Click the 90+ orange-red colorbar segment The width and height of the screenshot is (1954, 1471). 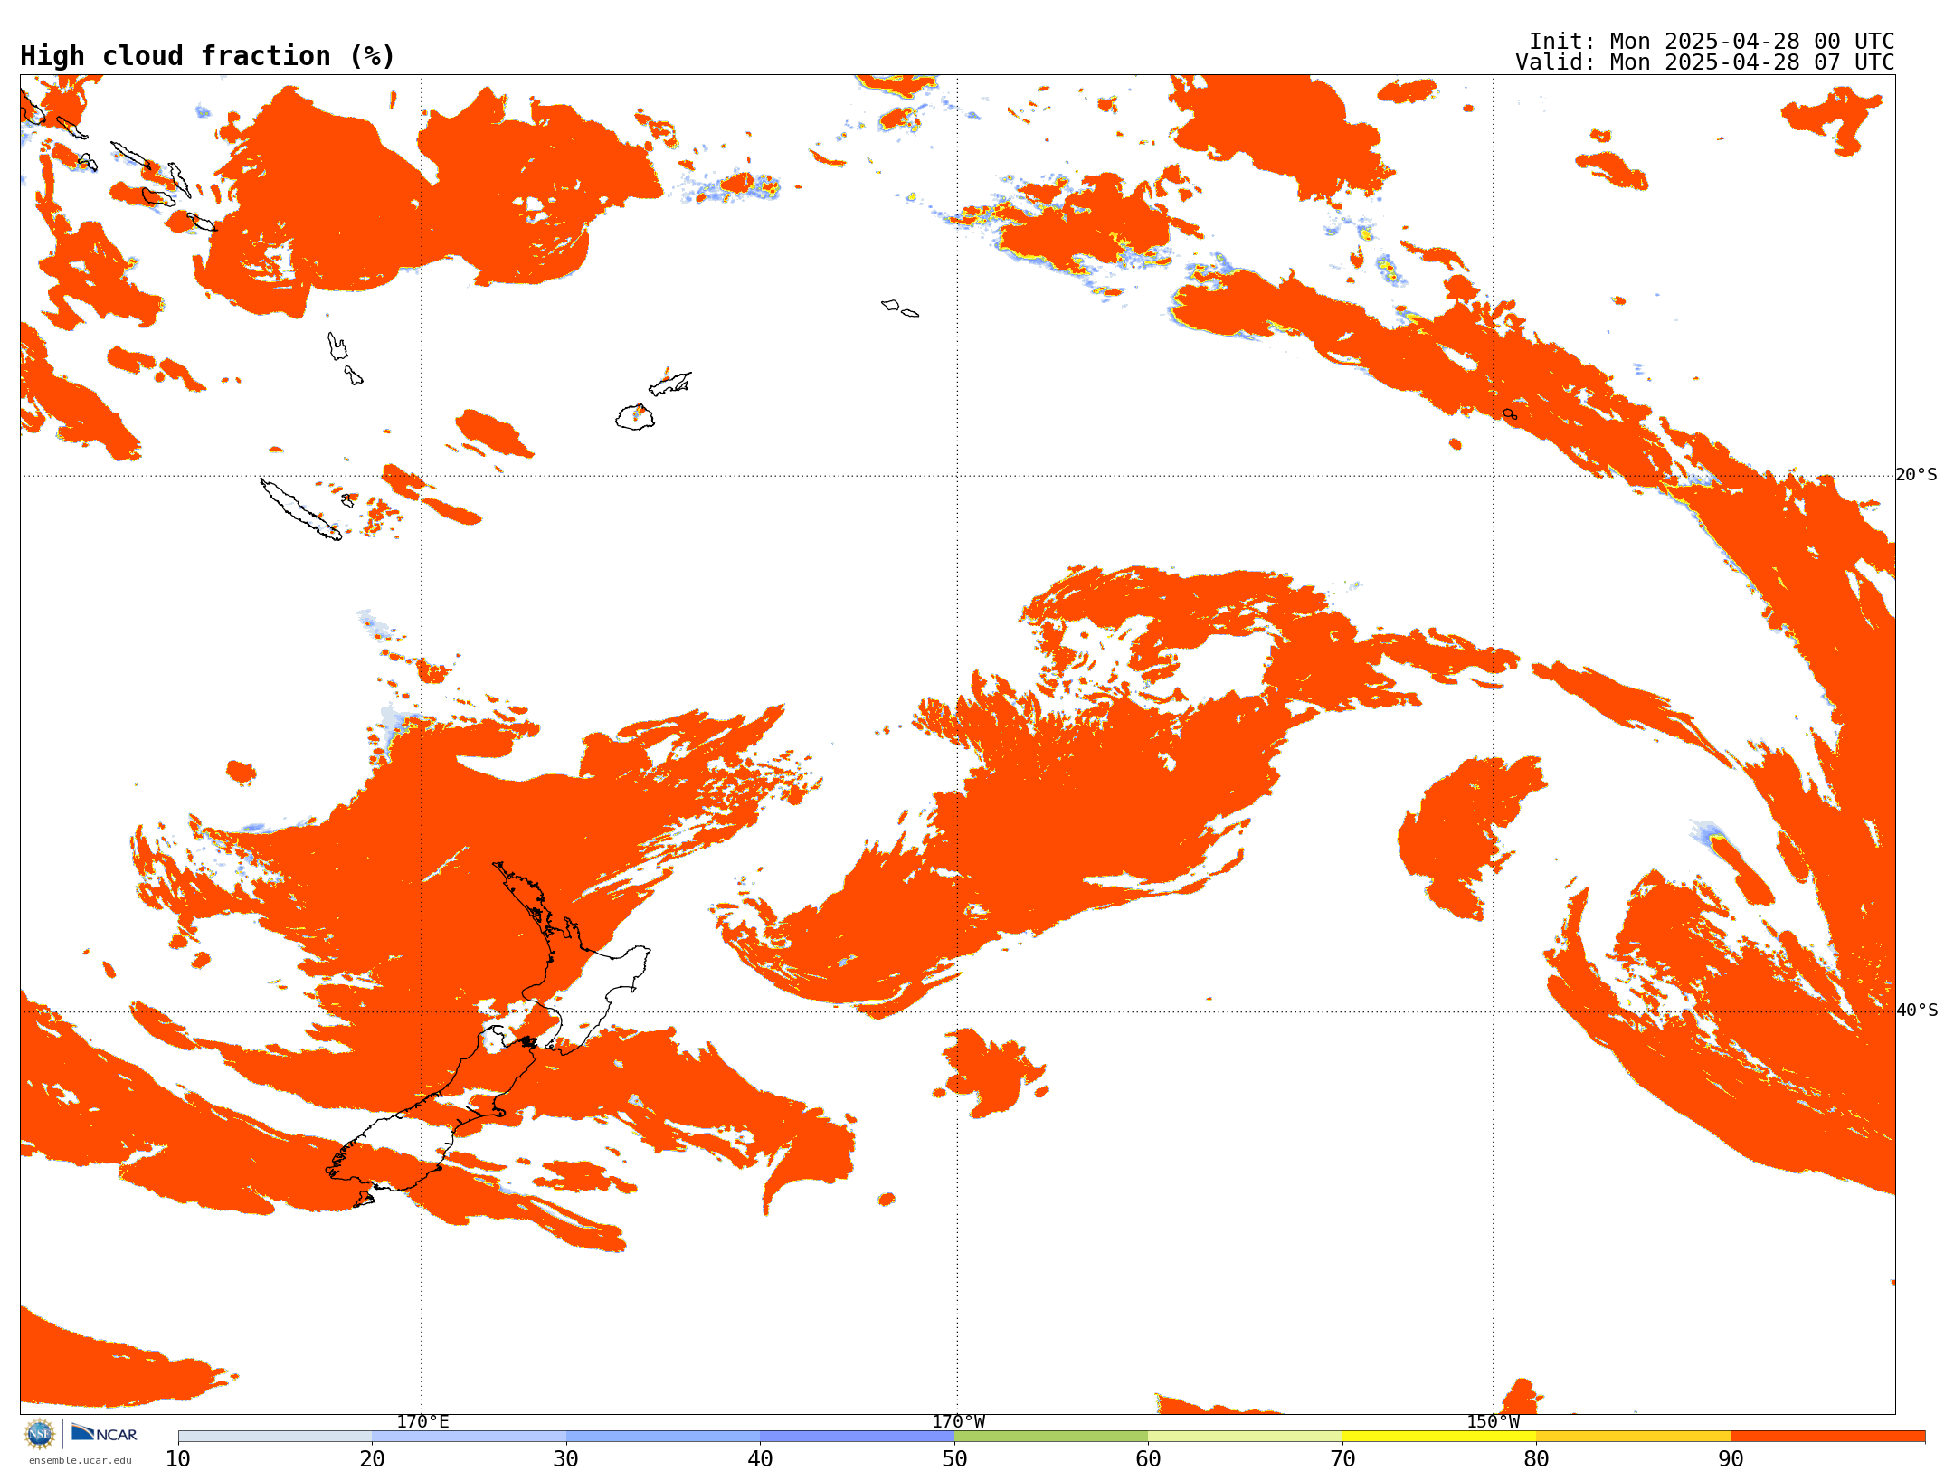coord(1827,1437)
